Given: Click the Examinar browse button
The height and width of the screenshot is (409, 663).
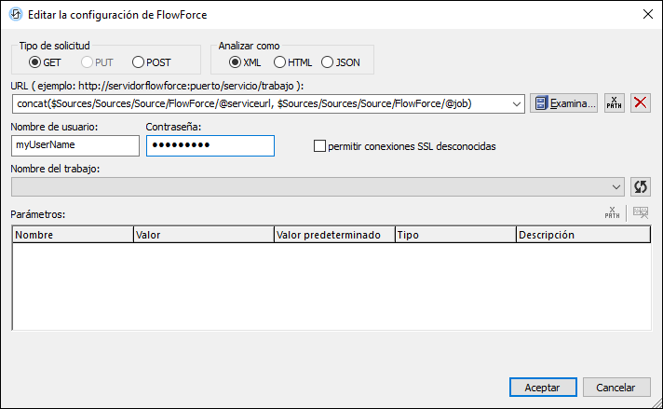Looking at the screenshot, I should (564, 103).
